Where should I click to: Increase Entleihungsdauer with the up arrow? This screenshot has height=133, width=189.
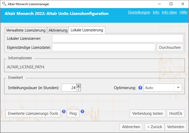click(x=78, y=86)
